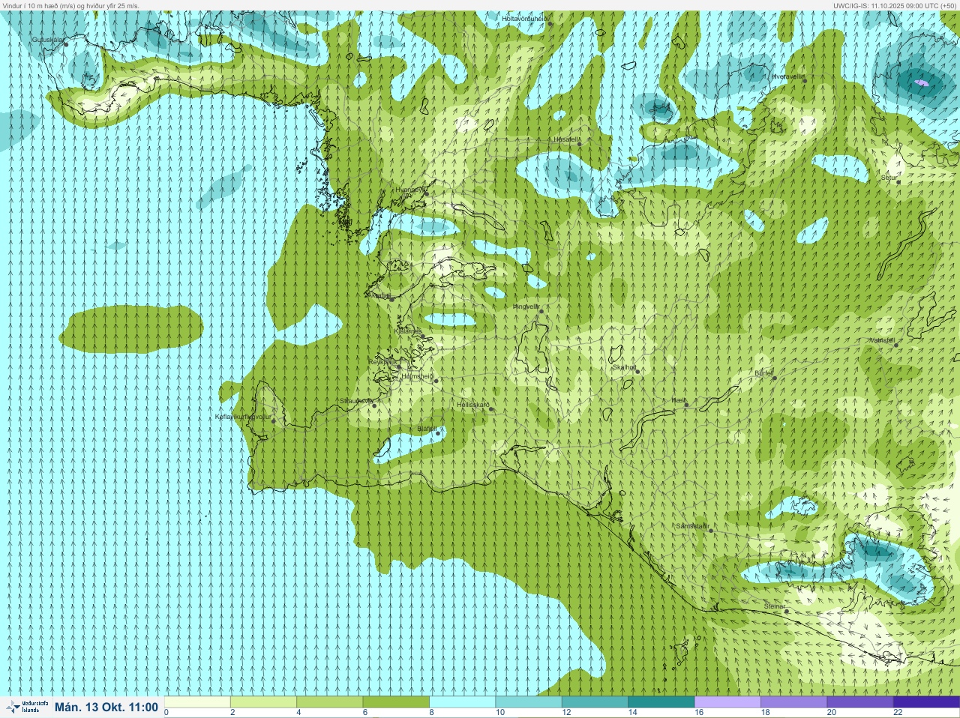This screenshot has width=960, height=718.
Task: Click the Bláfjöll station marker
Action: click(438, 433)
